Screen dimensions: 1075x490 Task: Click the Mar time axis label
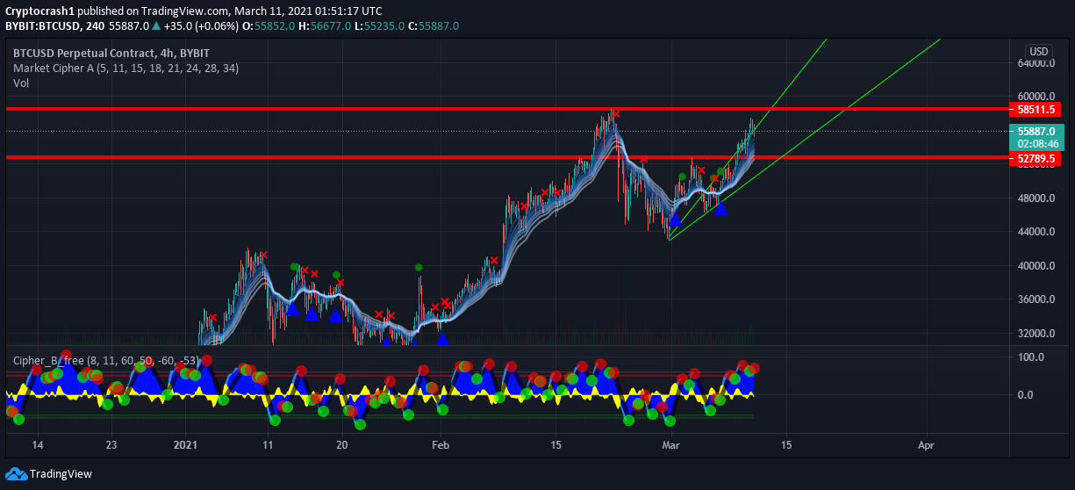[x=671, y=445]
